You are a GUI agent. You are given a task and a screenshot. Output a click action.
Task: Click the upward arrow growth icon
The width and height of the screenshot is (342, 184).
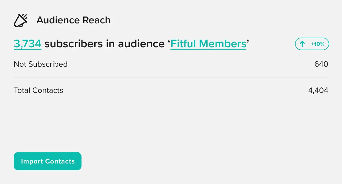(x=302, y=44)
